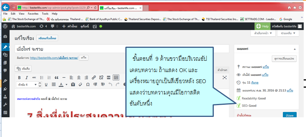306x137 pixels.
Task: Click the insert link icon
Action: click(x=94, y=77)
